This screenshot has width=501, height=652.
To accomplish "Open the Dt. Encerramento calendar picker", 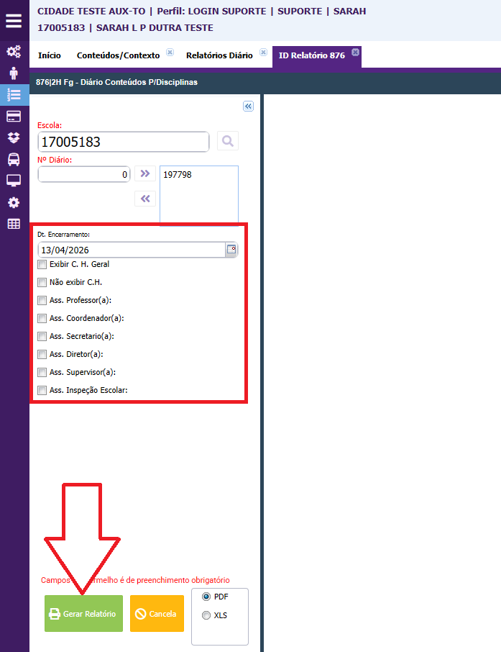I will click(231, 250).
